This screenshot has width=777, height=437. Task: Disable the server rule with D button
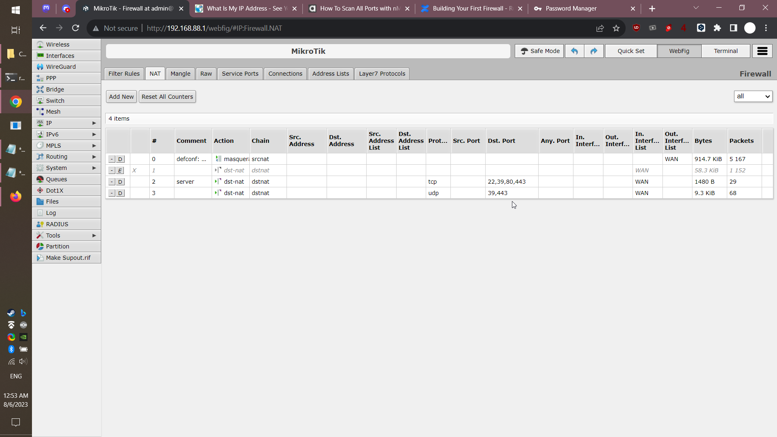click(120, 182)
